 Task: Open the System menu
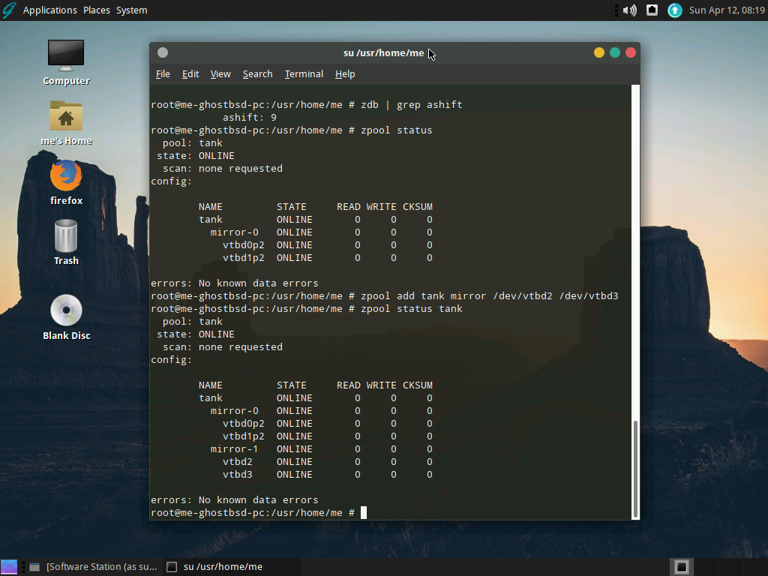point(131,10)
